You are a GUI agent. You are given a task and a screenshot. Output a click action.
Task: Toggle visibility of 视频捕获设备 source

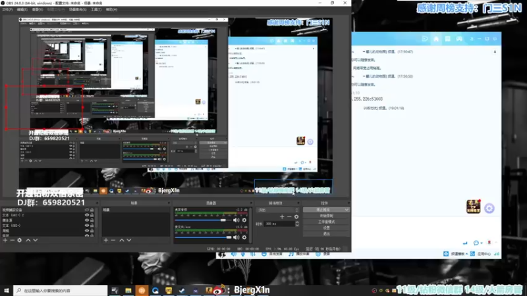pos(87,210)
